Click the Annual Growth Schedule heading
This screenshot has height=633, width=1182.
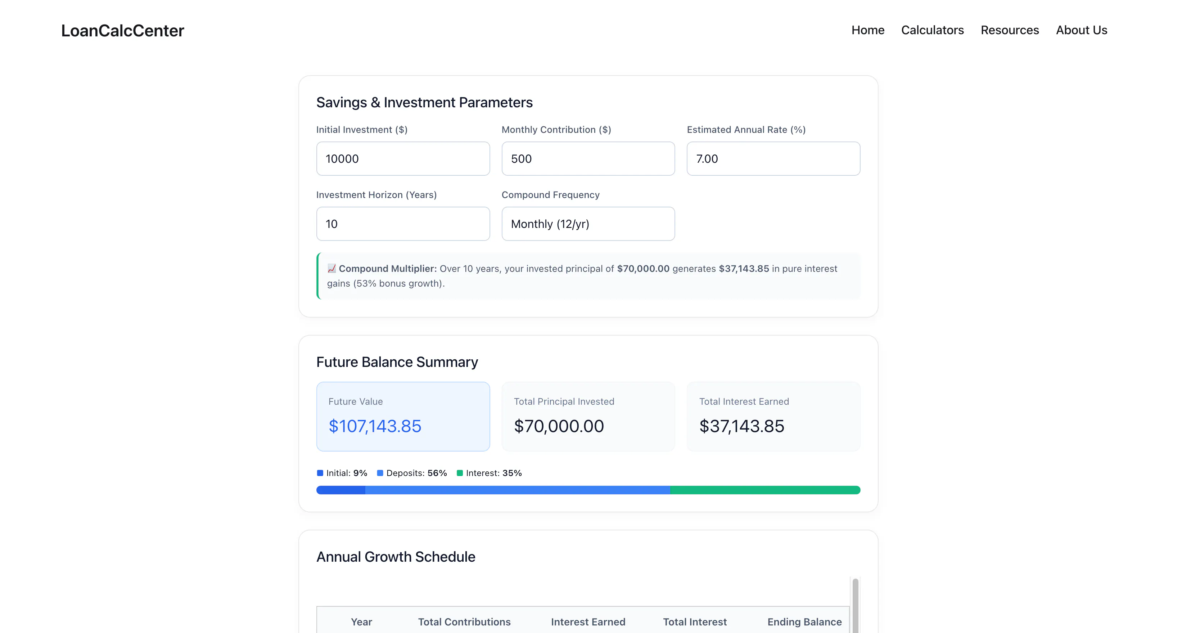[x=396, y=557]
